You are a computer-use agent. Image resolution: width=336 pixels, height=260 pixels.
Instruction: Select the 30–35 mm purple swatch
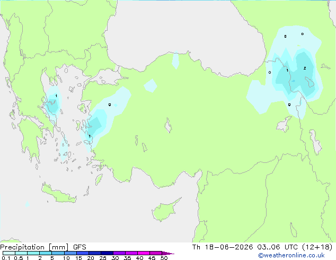click(119, 253)
